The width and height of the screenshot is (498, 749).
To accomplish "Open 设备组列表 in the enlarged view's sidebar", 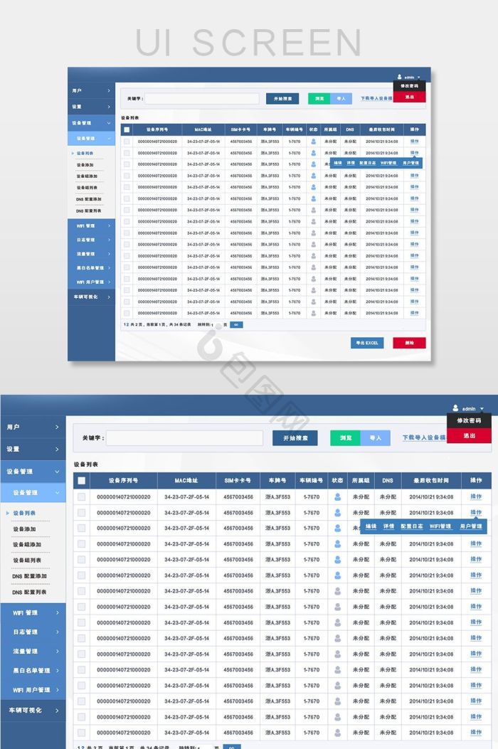I will click(27, 561).
